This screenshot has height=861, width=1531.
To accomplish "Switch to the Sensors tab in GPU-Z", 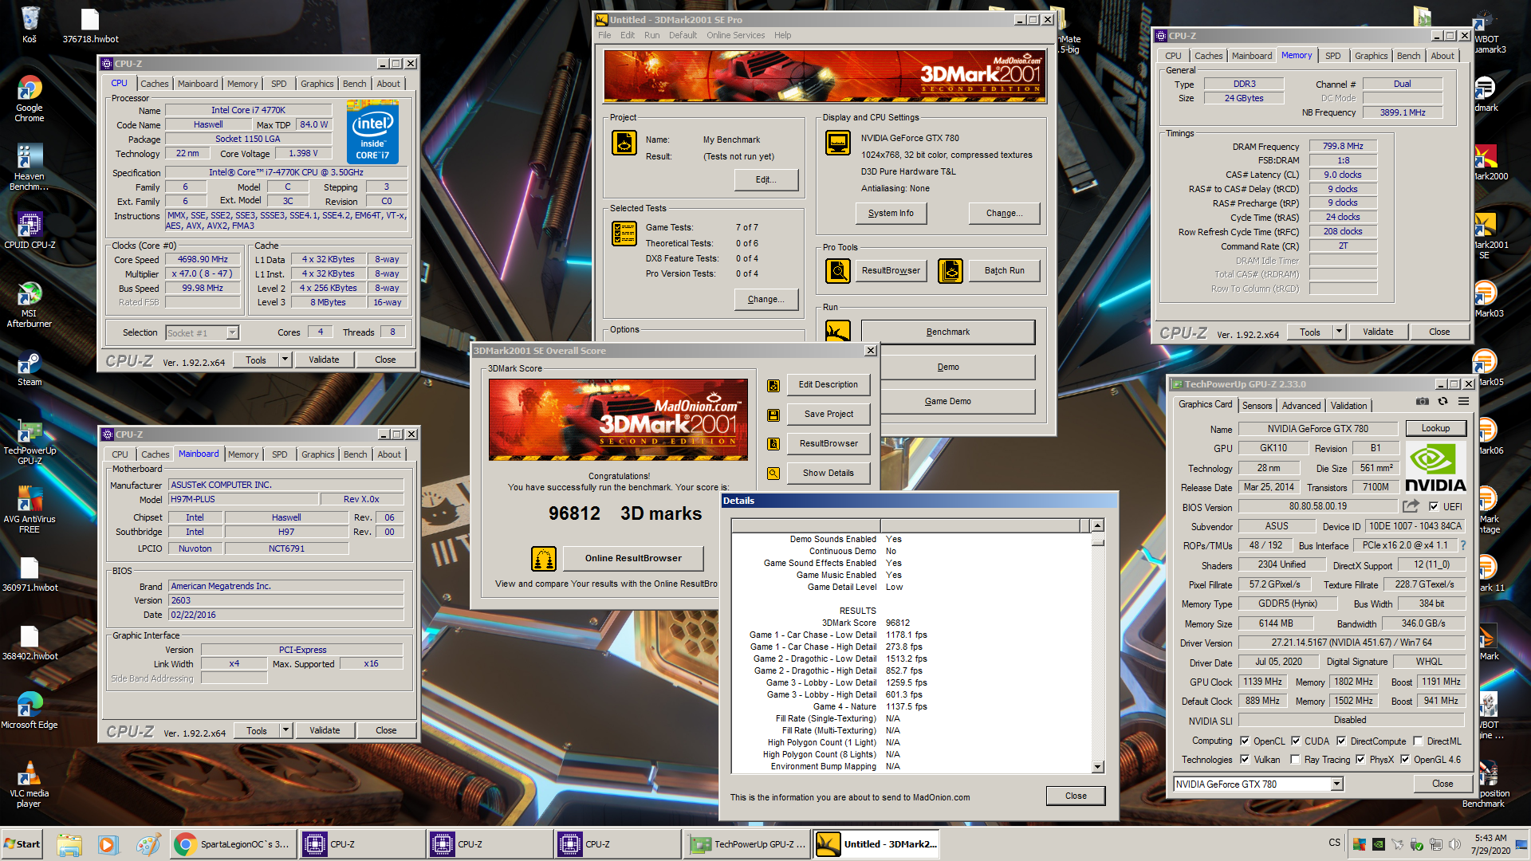I will (x=1257, y=406).
